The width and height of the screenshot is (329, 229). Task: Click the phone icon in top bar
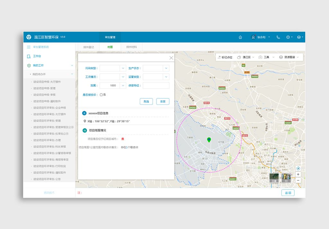click(x=278, y=37)
